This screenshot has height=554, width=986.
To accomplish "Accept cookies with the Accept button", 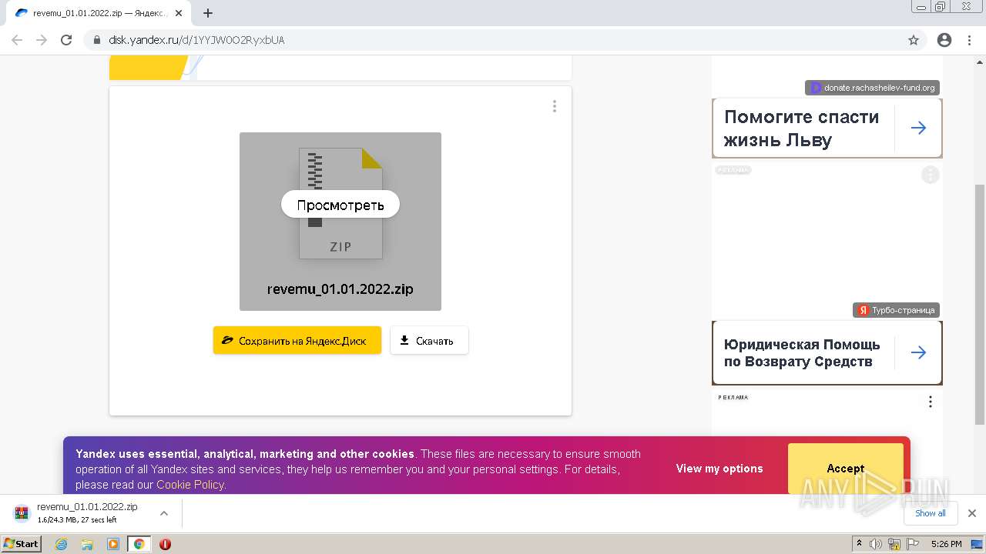I will click(x=846, y=469).
